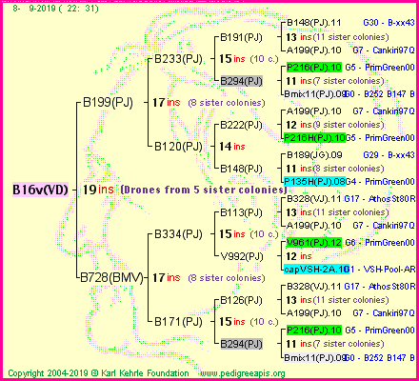Click the 19 ins year marker
The image size is (419, 381).
point(98,190)
